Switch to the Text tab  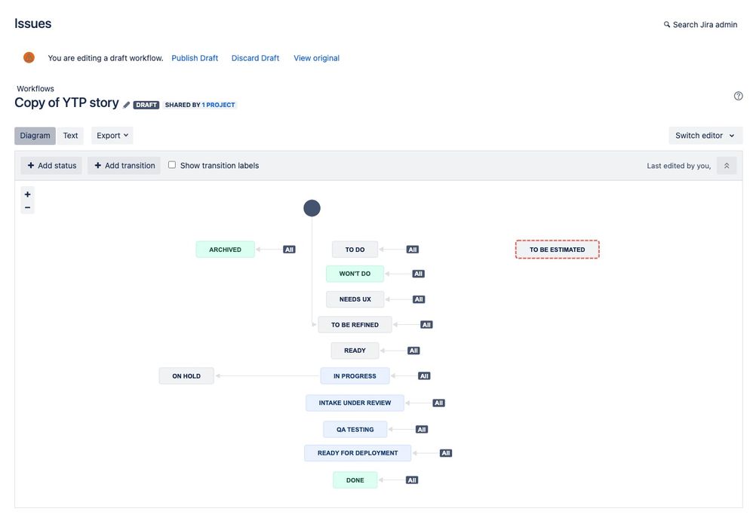[x=70, y=135]
